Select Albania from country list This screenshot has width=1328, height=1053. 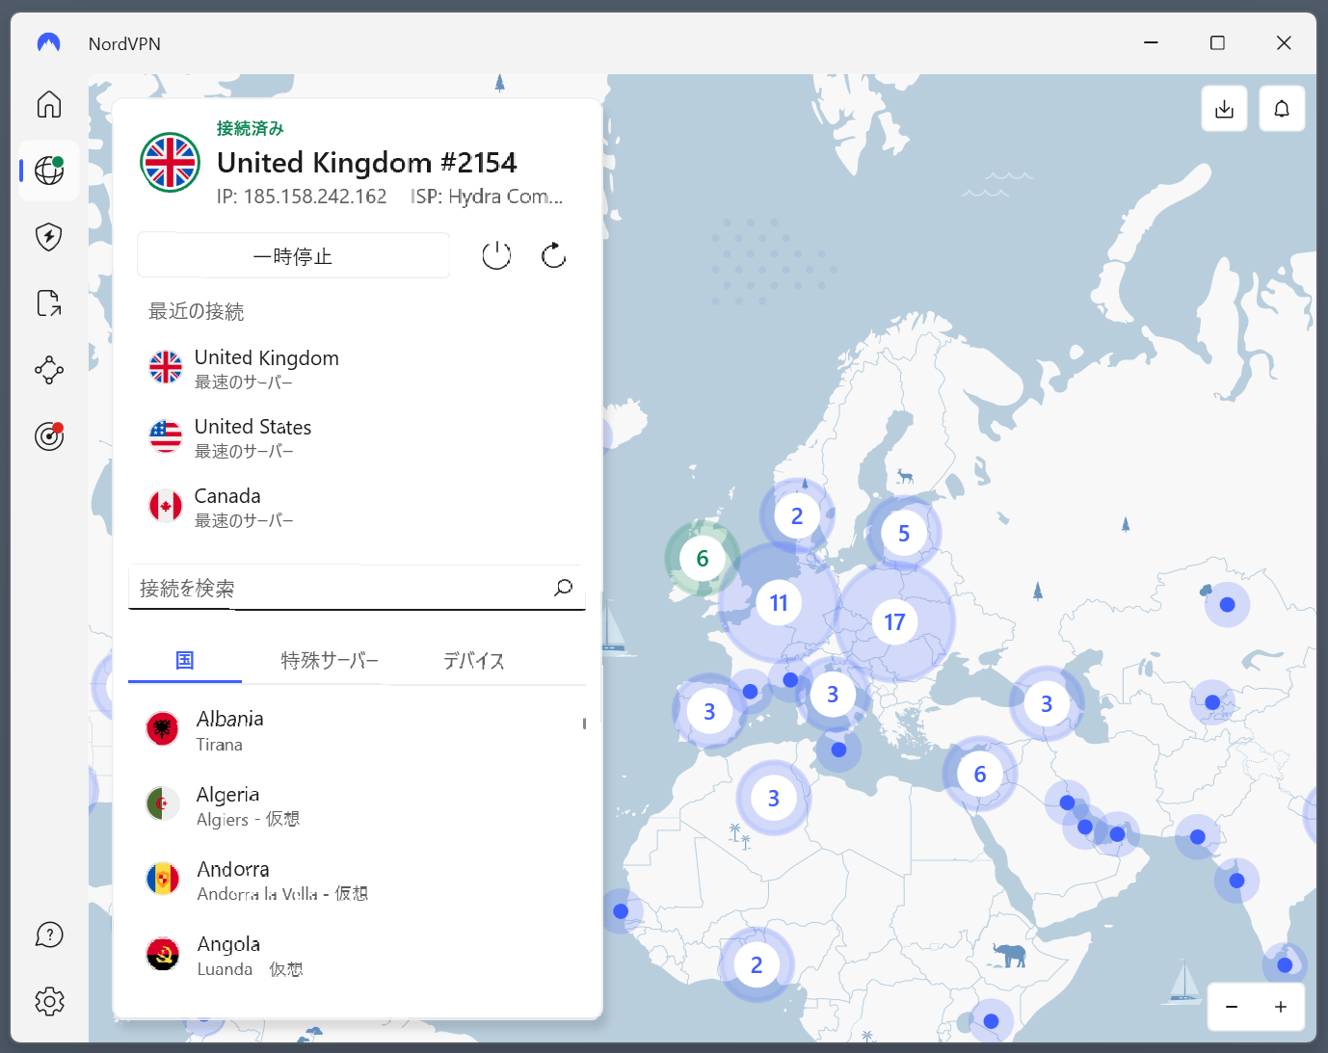coord(230,730)
